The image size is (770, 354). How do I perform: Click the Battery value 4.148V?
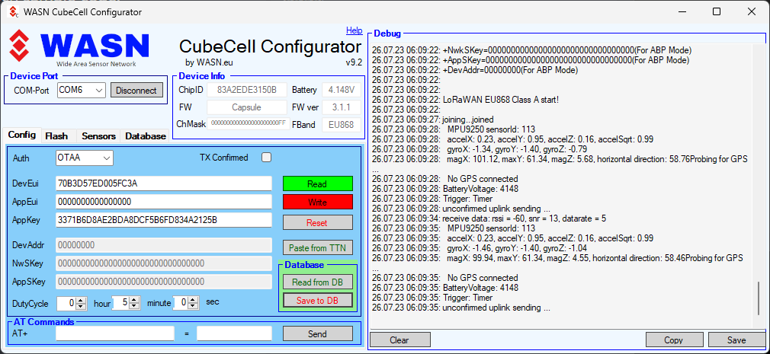click(x=342, y=91)
